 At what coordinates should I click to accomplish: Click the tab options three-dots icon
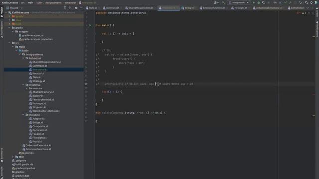tap(313, 8)
